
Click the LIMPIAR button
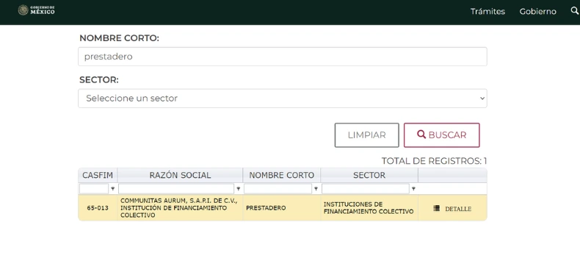[366, 135]
